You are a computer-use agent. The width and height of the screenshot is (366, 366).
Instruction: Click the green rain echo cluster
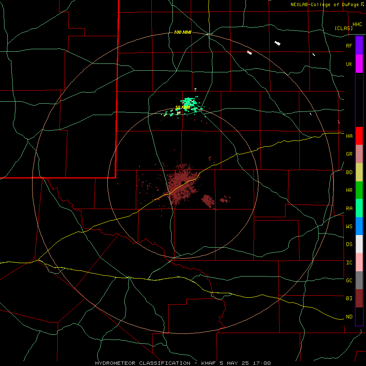click(x=189, y=103)
